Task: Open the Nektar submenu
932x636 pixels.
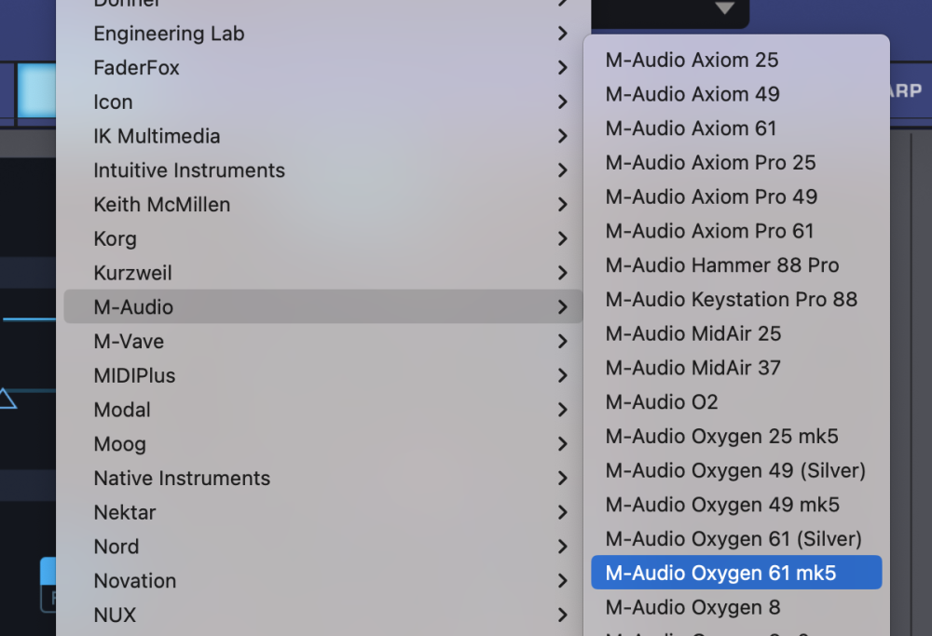Action: [x=125, y=512]
